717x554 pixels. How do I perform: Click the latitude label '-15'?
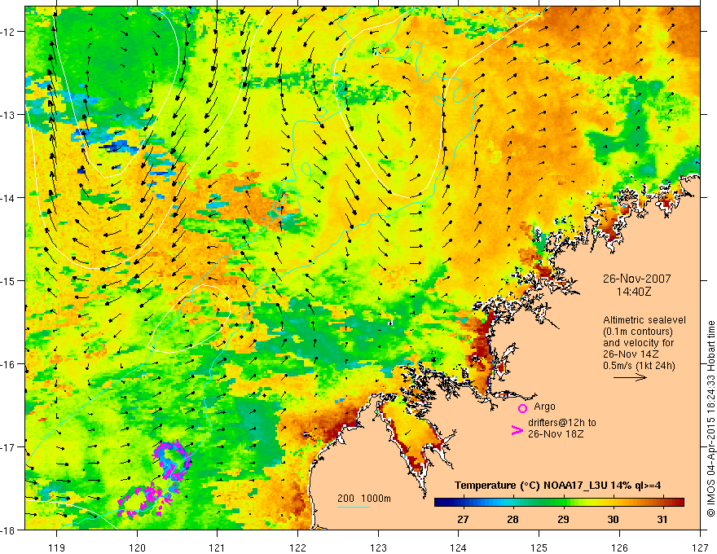coord(8,280)
